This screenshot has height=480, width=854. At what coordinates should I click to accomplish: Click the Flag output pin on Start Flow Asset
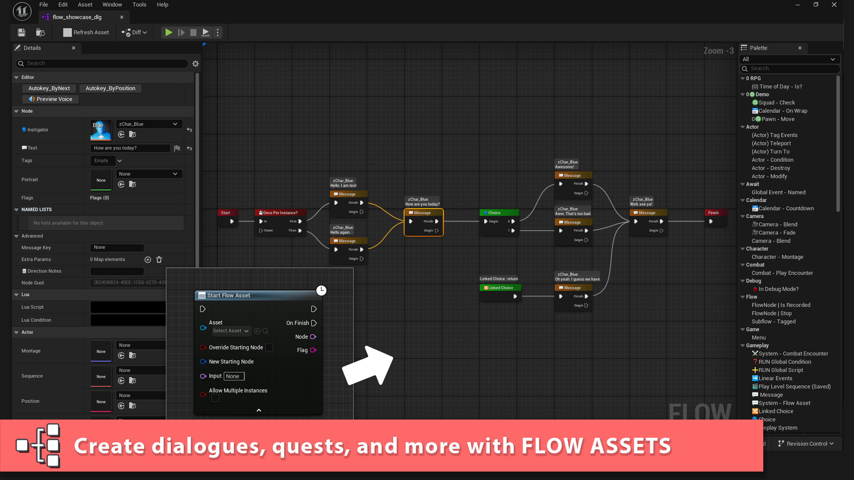[313, 350]
